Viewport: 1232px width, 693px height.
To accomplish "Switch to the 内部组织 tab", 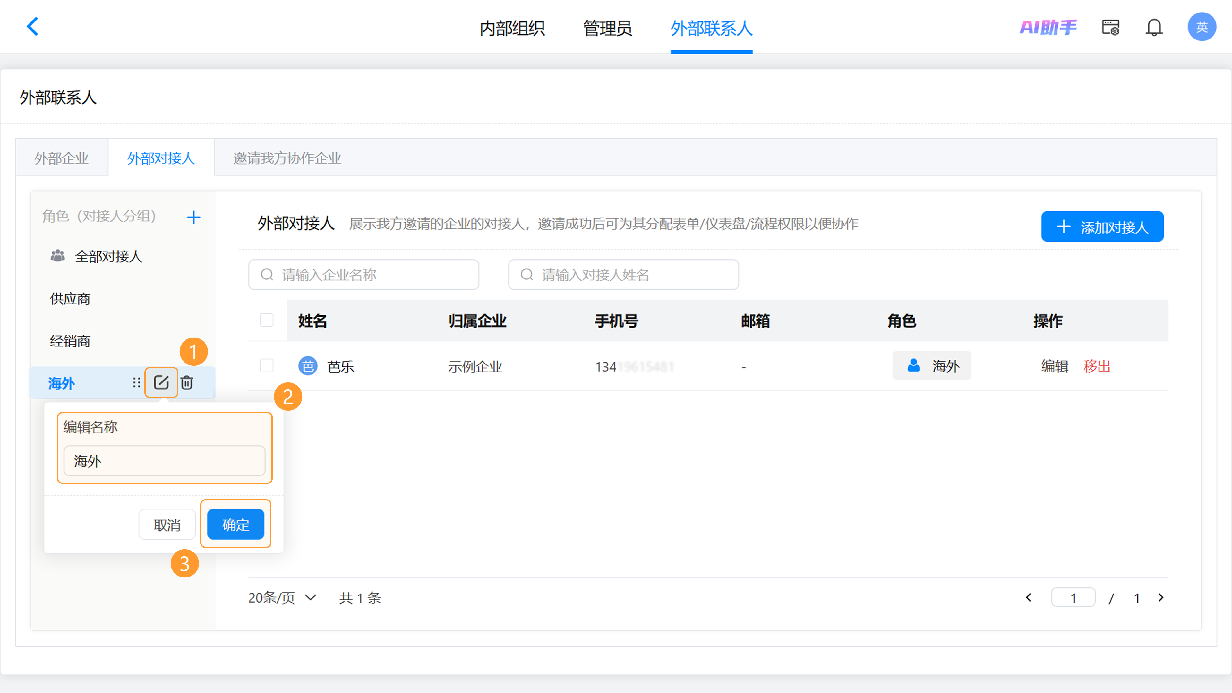I will pyautogui.click(x=512, y=28).
